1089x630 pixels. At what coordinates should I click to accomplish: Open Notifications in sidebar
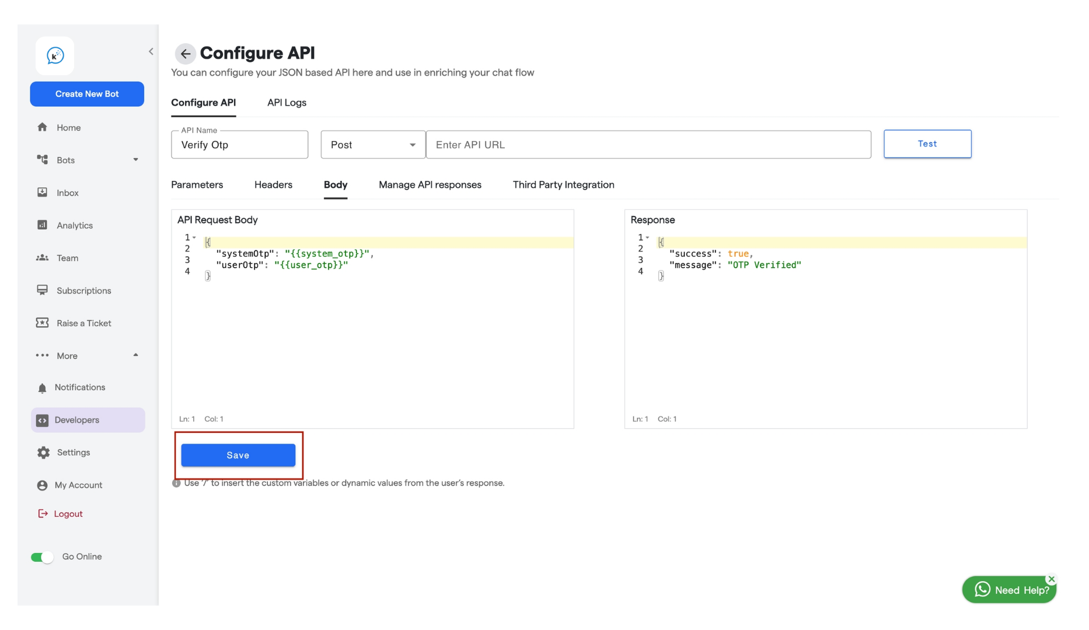[80, 387]
